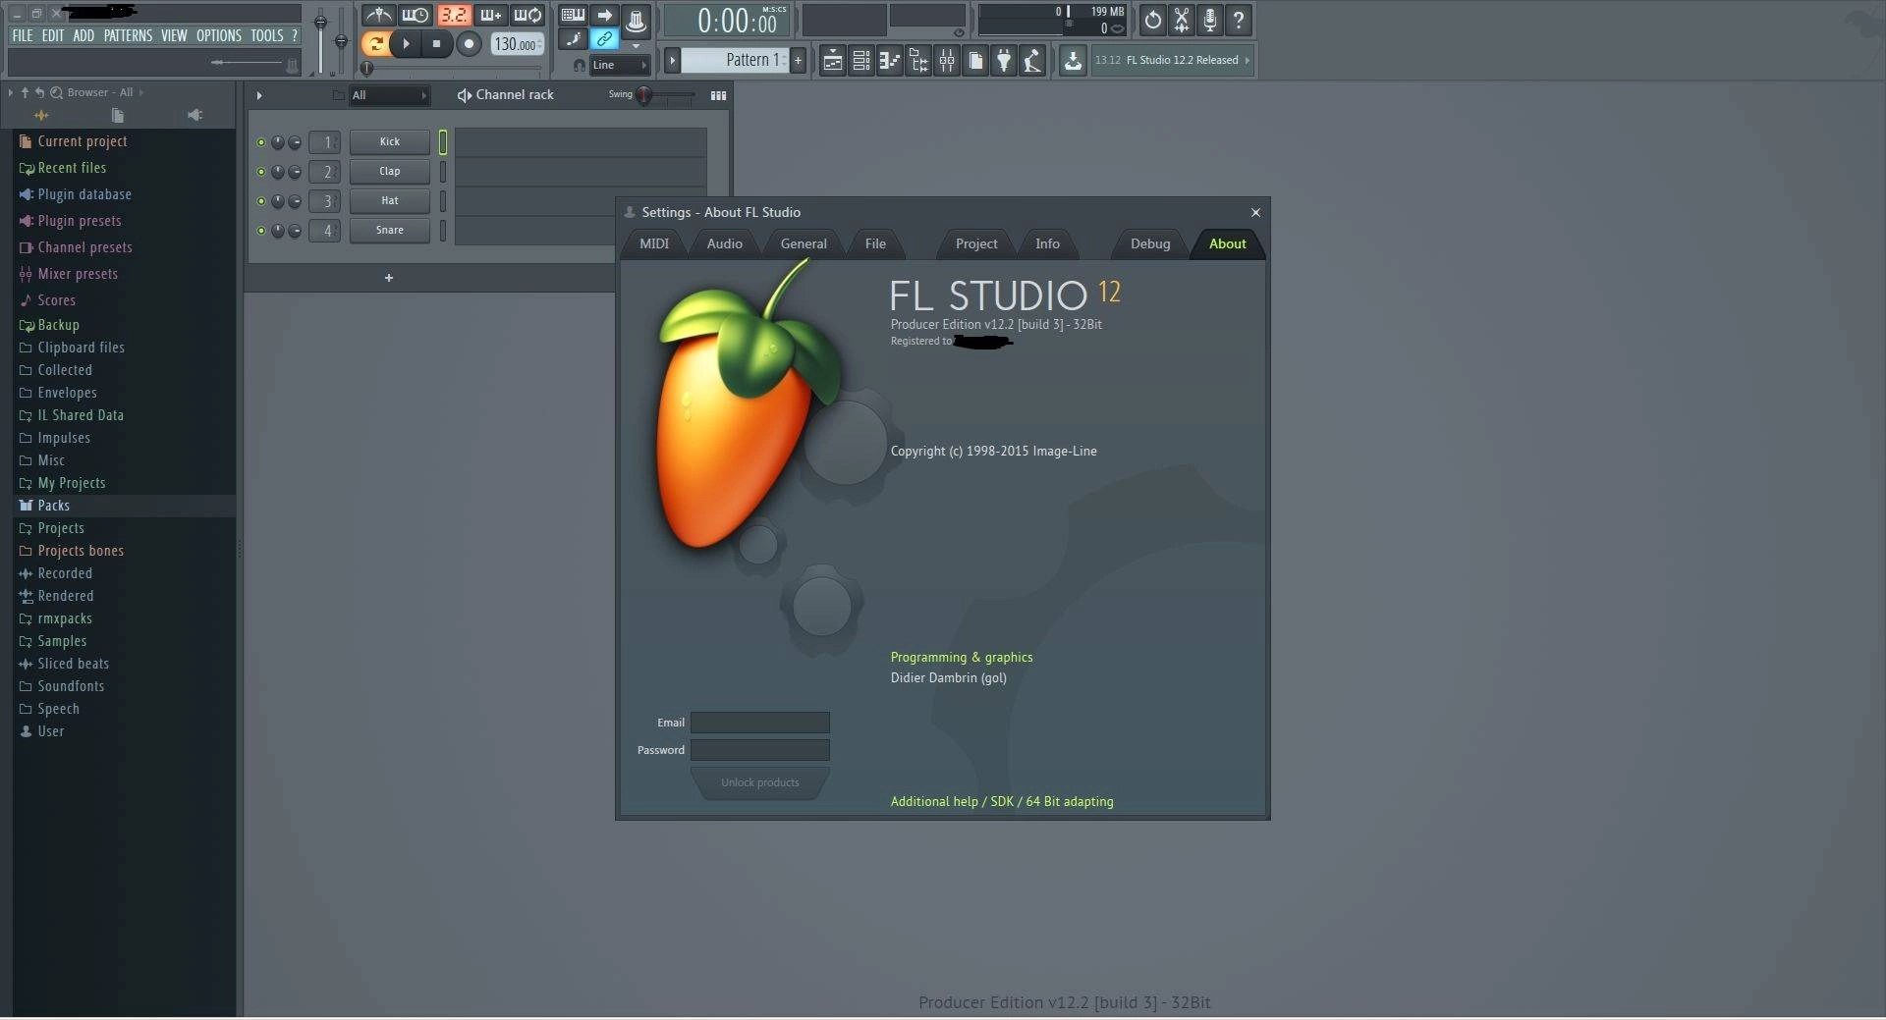Open the OPTIONS menu
The image size is (1886, 1020).
[219, 35]
